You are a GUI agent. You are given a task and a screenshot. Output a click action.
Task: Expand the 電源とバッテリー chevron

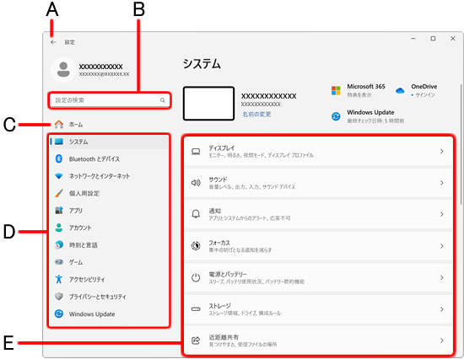pos(441,278)
